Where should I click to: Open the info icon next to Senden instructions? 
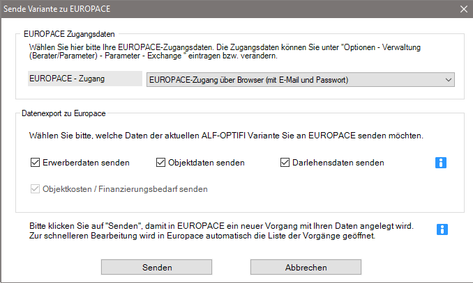point(442,229)
